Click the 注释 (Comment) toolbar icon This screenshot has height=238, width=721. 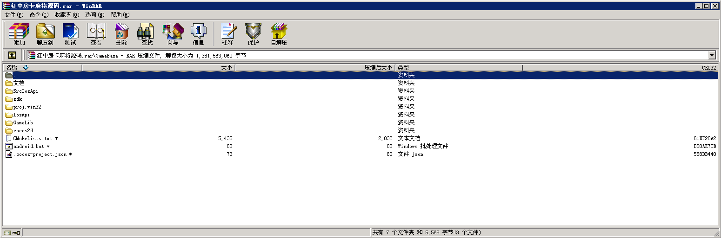pyautogui.click(x=227, y=34)
